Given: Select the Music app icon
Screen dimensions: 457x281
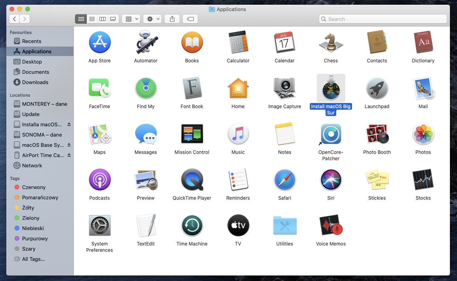Looking at the screenshot, I should 238,134.
